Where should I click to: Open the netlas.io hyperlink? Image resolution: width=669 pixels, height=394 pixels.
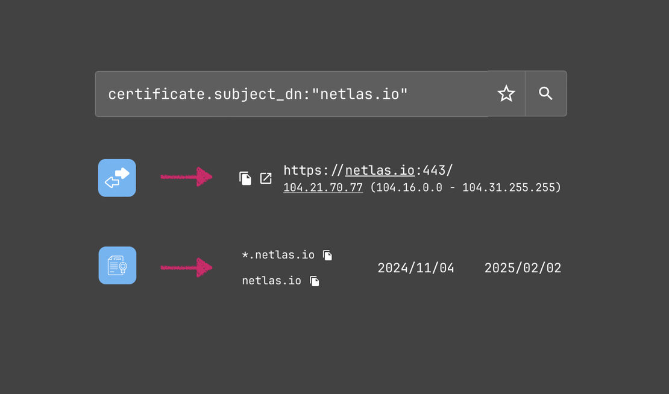click(x=380, y=170)
